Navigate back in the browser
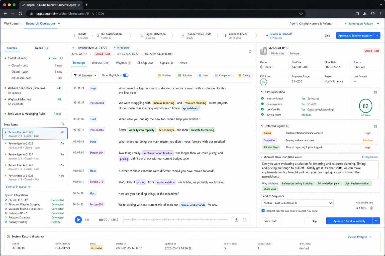Screen dimensions: 385x256 [5, 13]
